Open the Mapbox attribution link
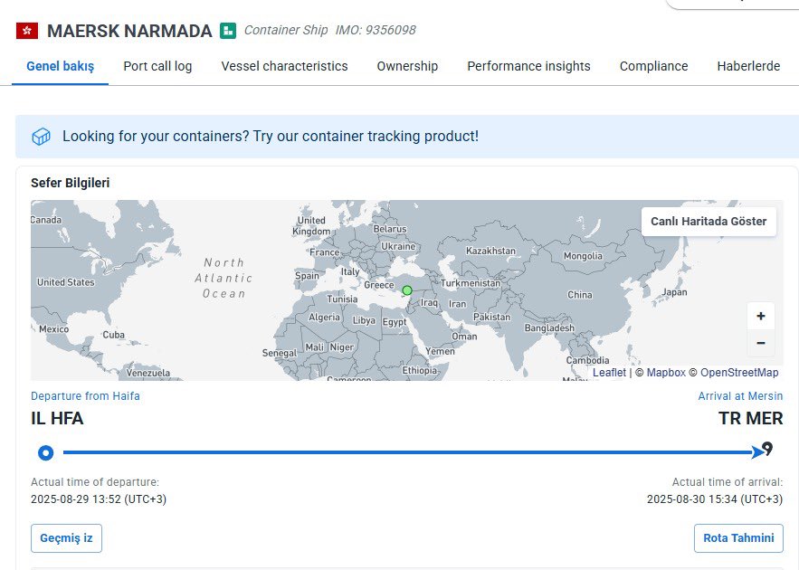799x570 pixels. click(x=665, y=373)
